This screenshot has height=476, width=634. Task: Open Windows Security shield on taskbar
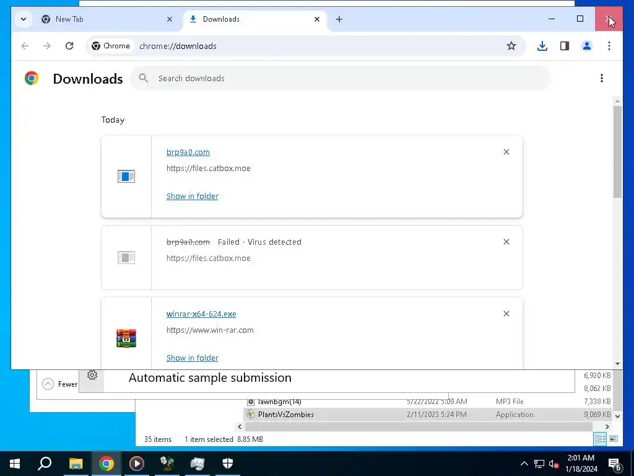point(228,464)
